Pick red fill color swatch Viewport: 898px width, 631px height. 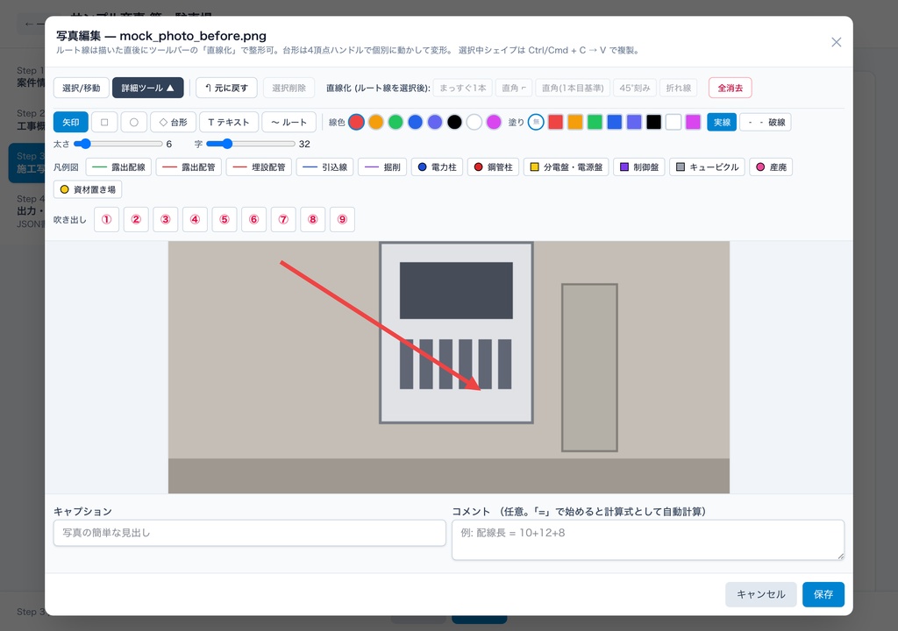tap(555, 122)
